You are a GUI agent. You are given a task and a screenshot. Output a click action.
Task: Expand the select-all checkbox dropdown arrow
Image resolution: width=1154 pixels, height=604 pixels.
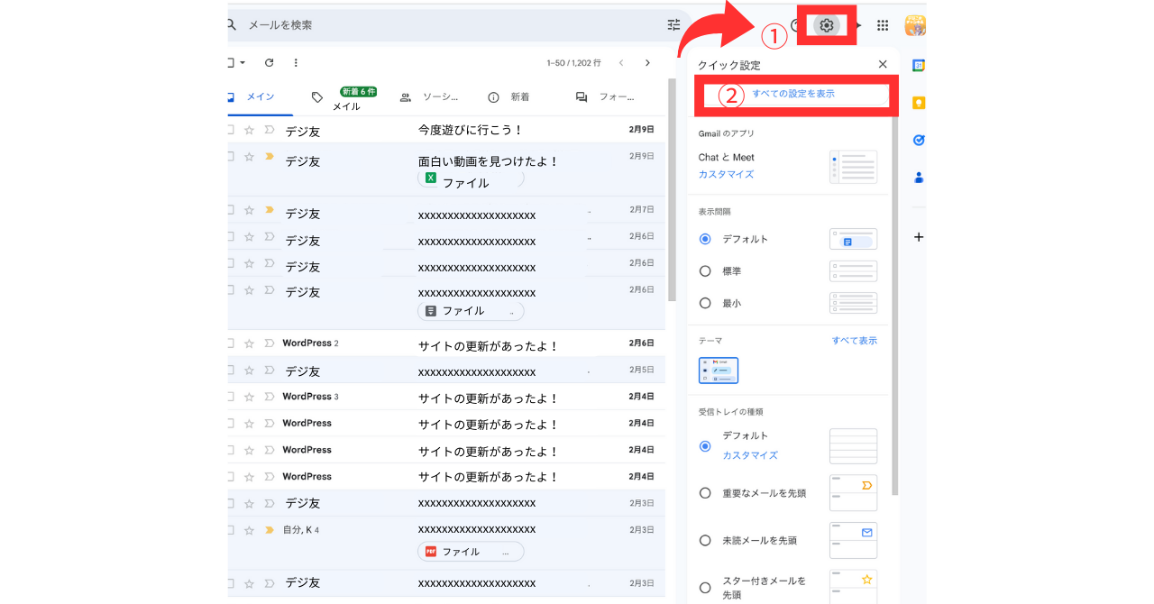(x=243, y=63)
